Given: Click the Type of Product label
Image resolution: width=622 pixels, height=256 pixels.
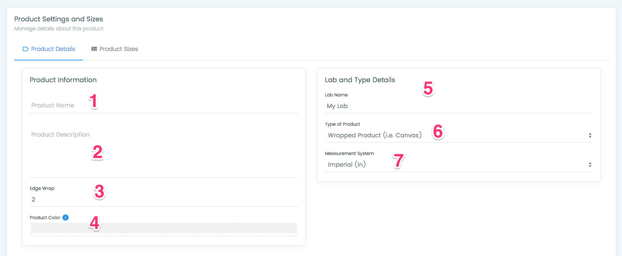Looking at the screenshot, I should 343,124.
